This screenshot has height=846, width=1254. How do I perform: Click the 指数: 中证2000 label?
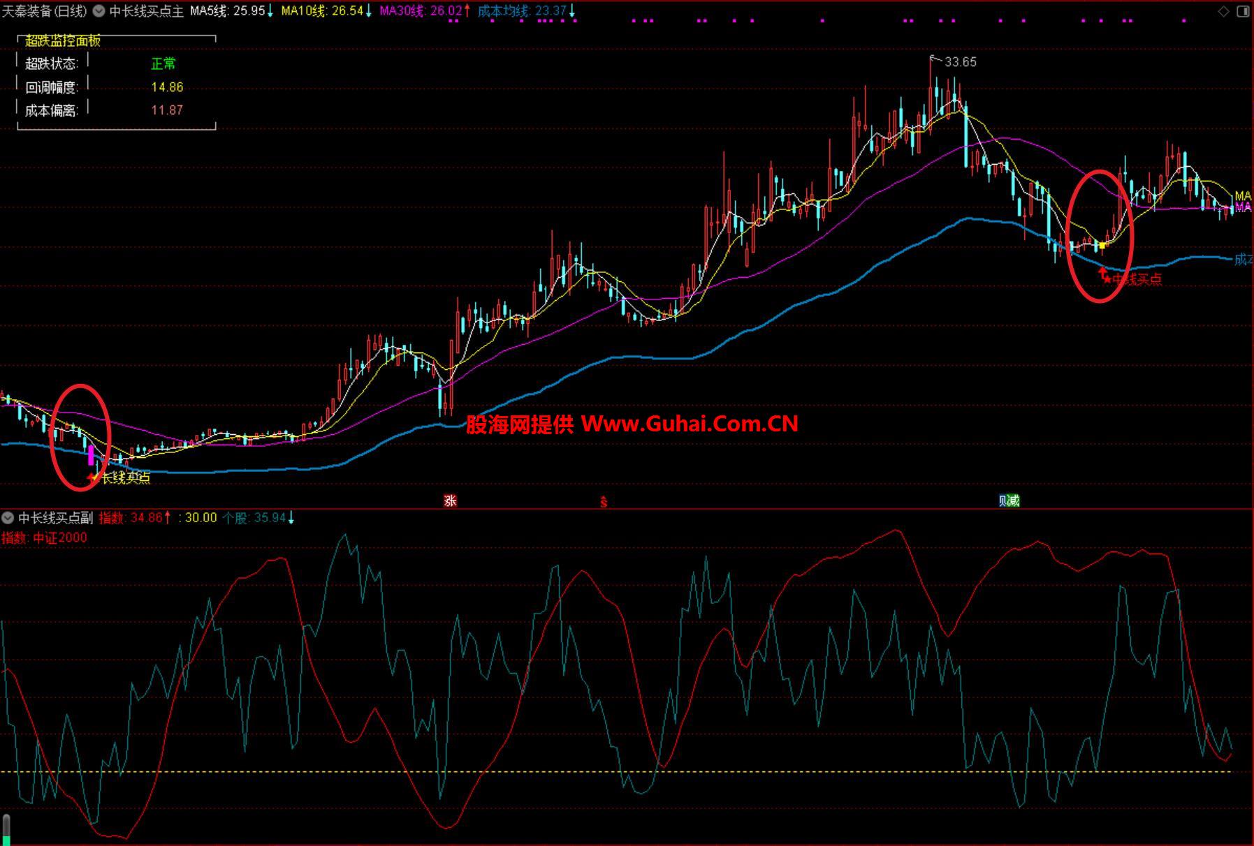click(45, 537)
